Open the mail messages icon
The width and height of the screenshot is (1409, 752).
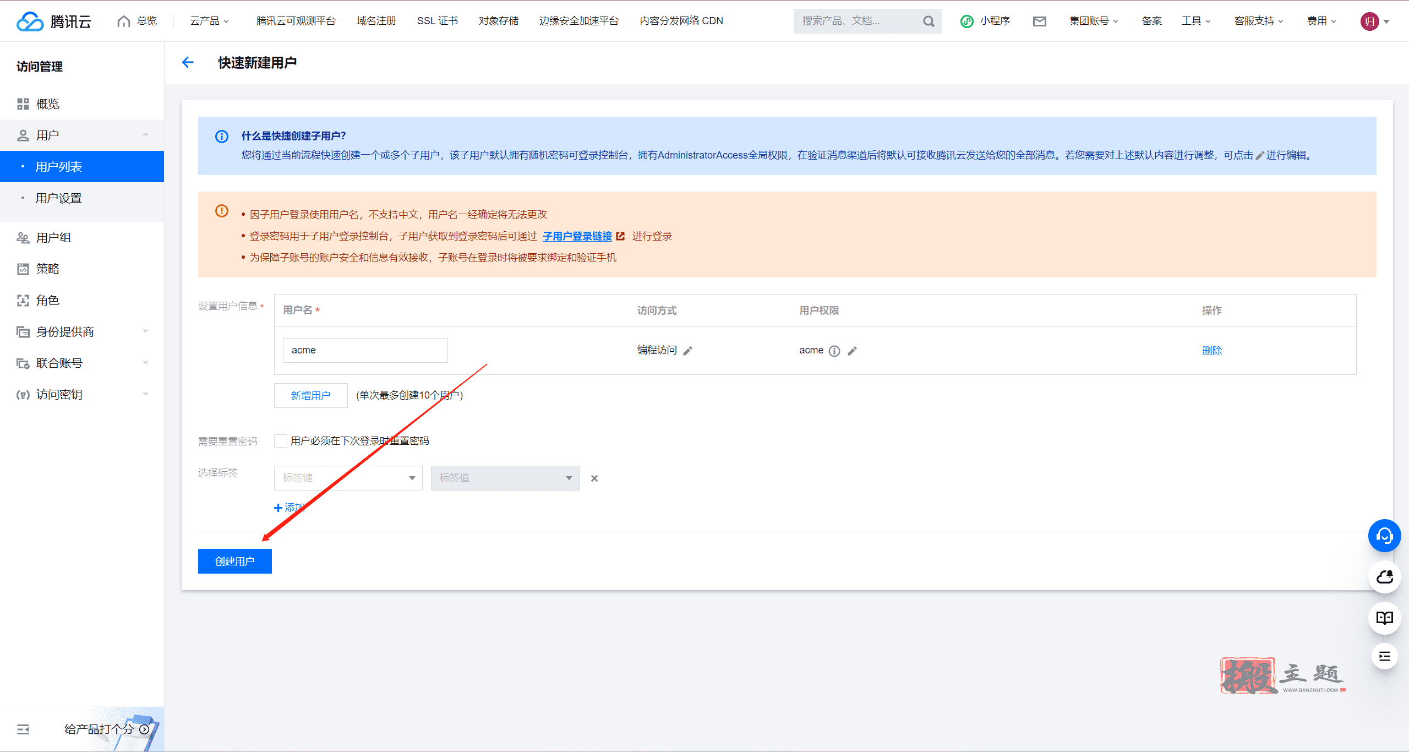point(1039,21)
